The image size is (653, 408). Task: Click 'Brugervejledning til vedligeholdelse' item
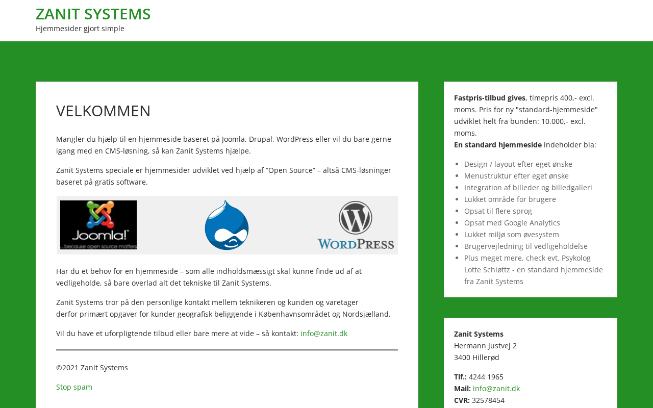(526, 246)
